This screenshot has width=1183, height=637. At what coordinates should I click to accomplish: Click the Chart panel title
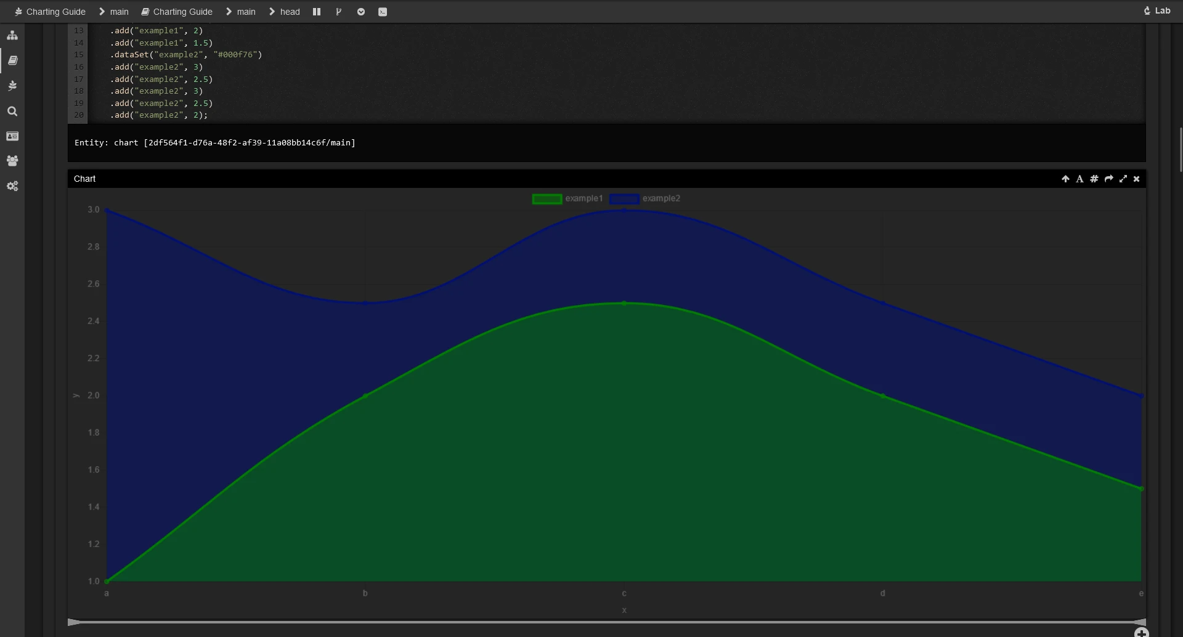(x=85, y=179)
